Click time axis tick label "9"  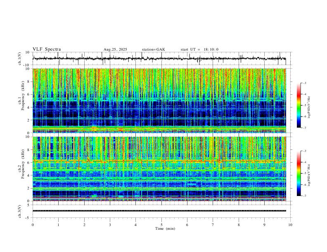tap(264, 225)
